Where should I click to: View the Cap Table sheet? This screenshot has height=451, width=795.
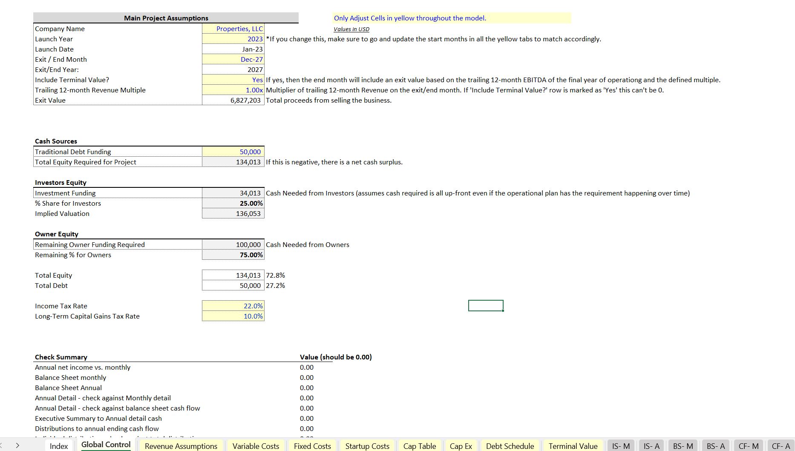[x=420, y=446]
